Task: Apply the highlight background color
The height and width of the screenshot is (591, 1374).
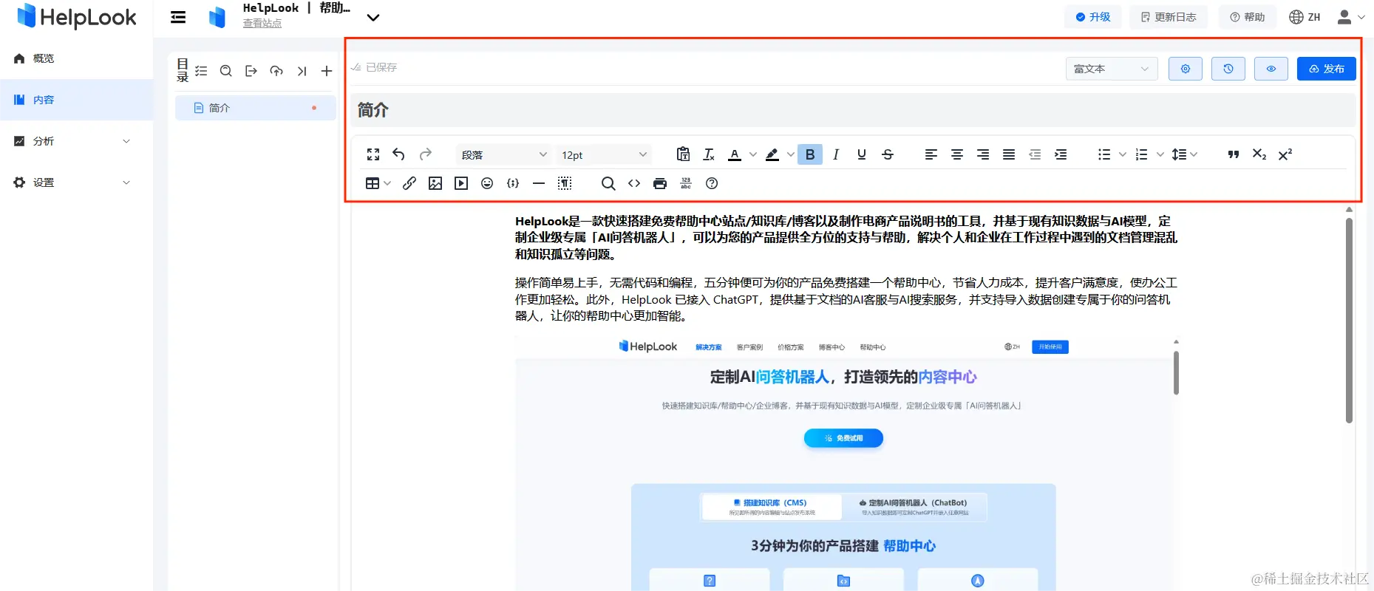Action: [x=772, y=154]
